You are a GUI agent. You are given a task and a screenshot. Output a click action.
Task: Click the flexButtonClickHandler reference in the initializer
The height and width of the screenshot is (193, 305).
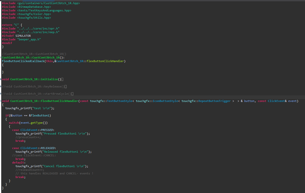tap(105, 61)
